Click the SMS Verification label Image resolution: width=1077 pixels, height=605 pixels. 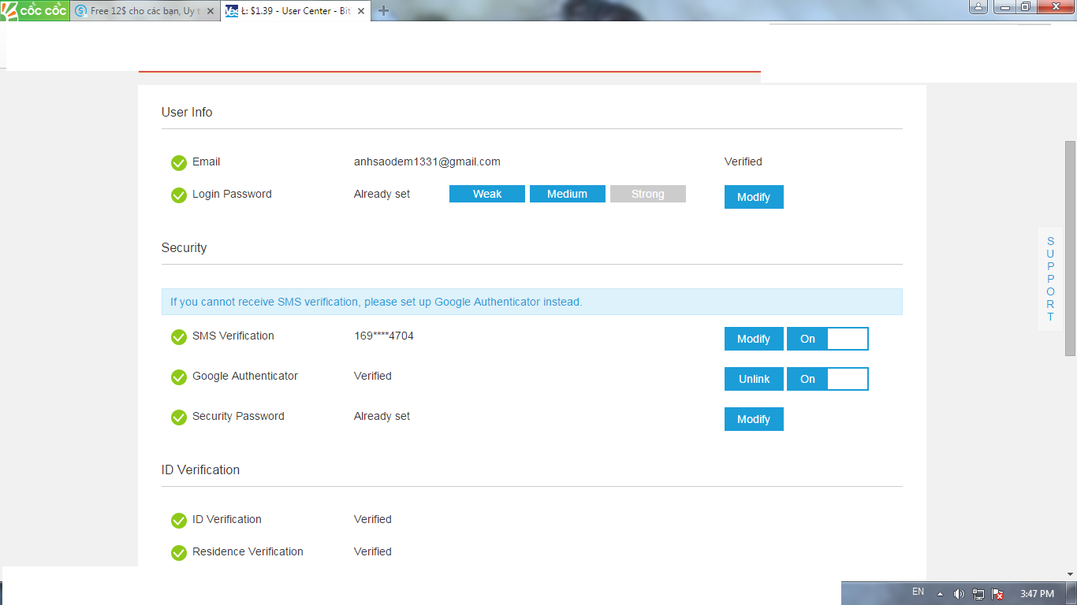tap(233, 336)
